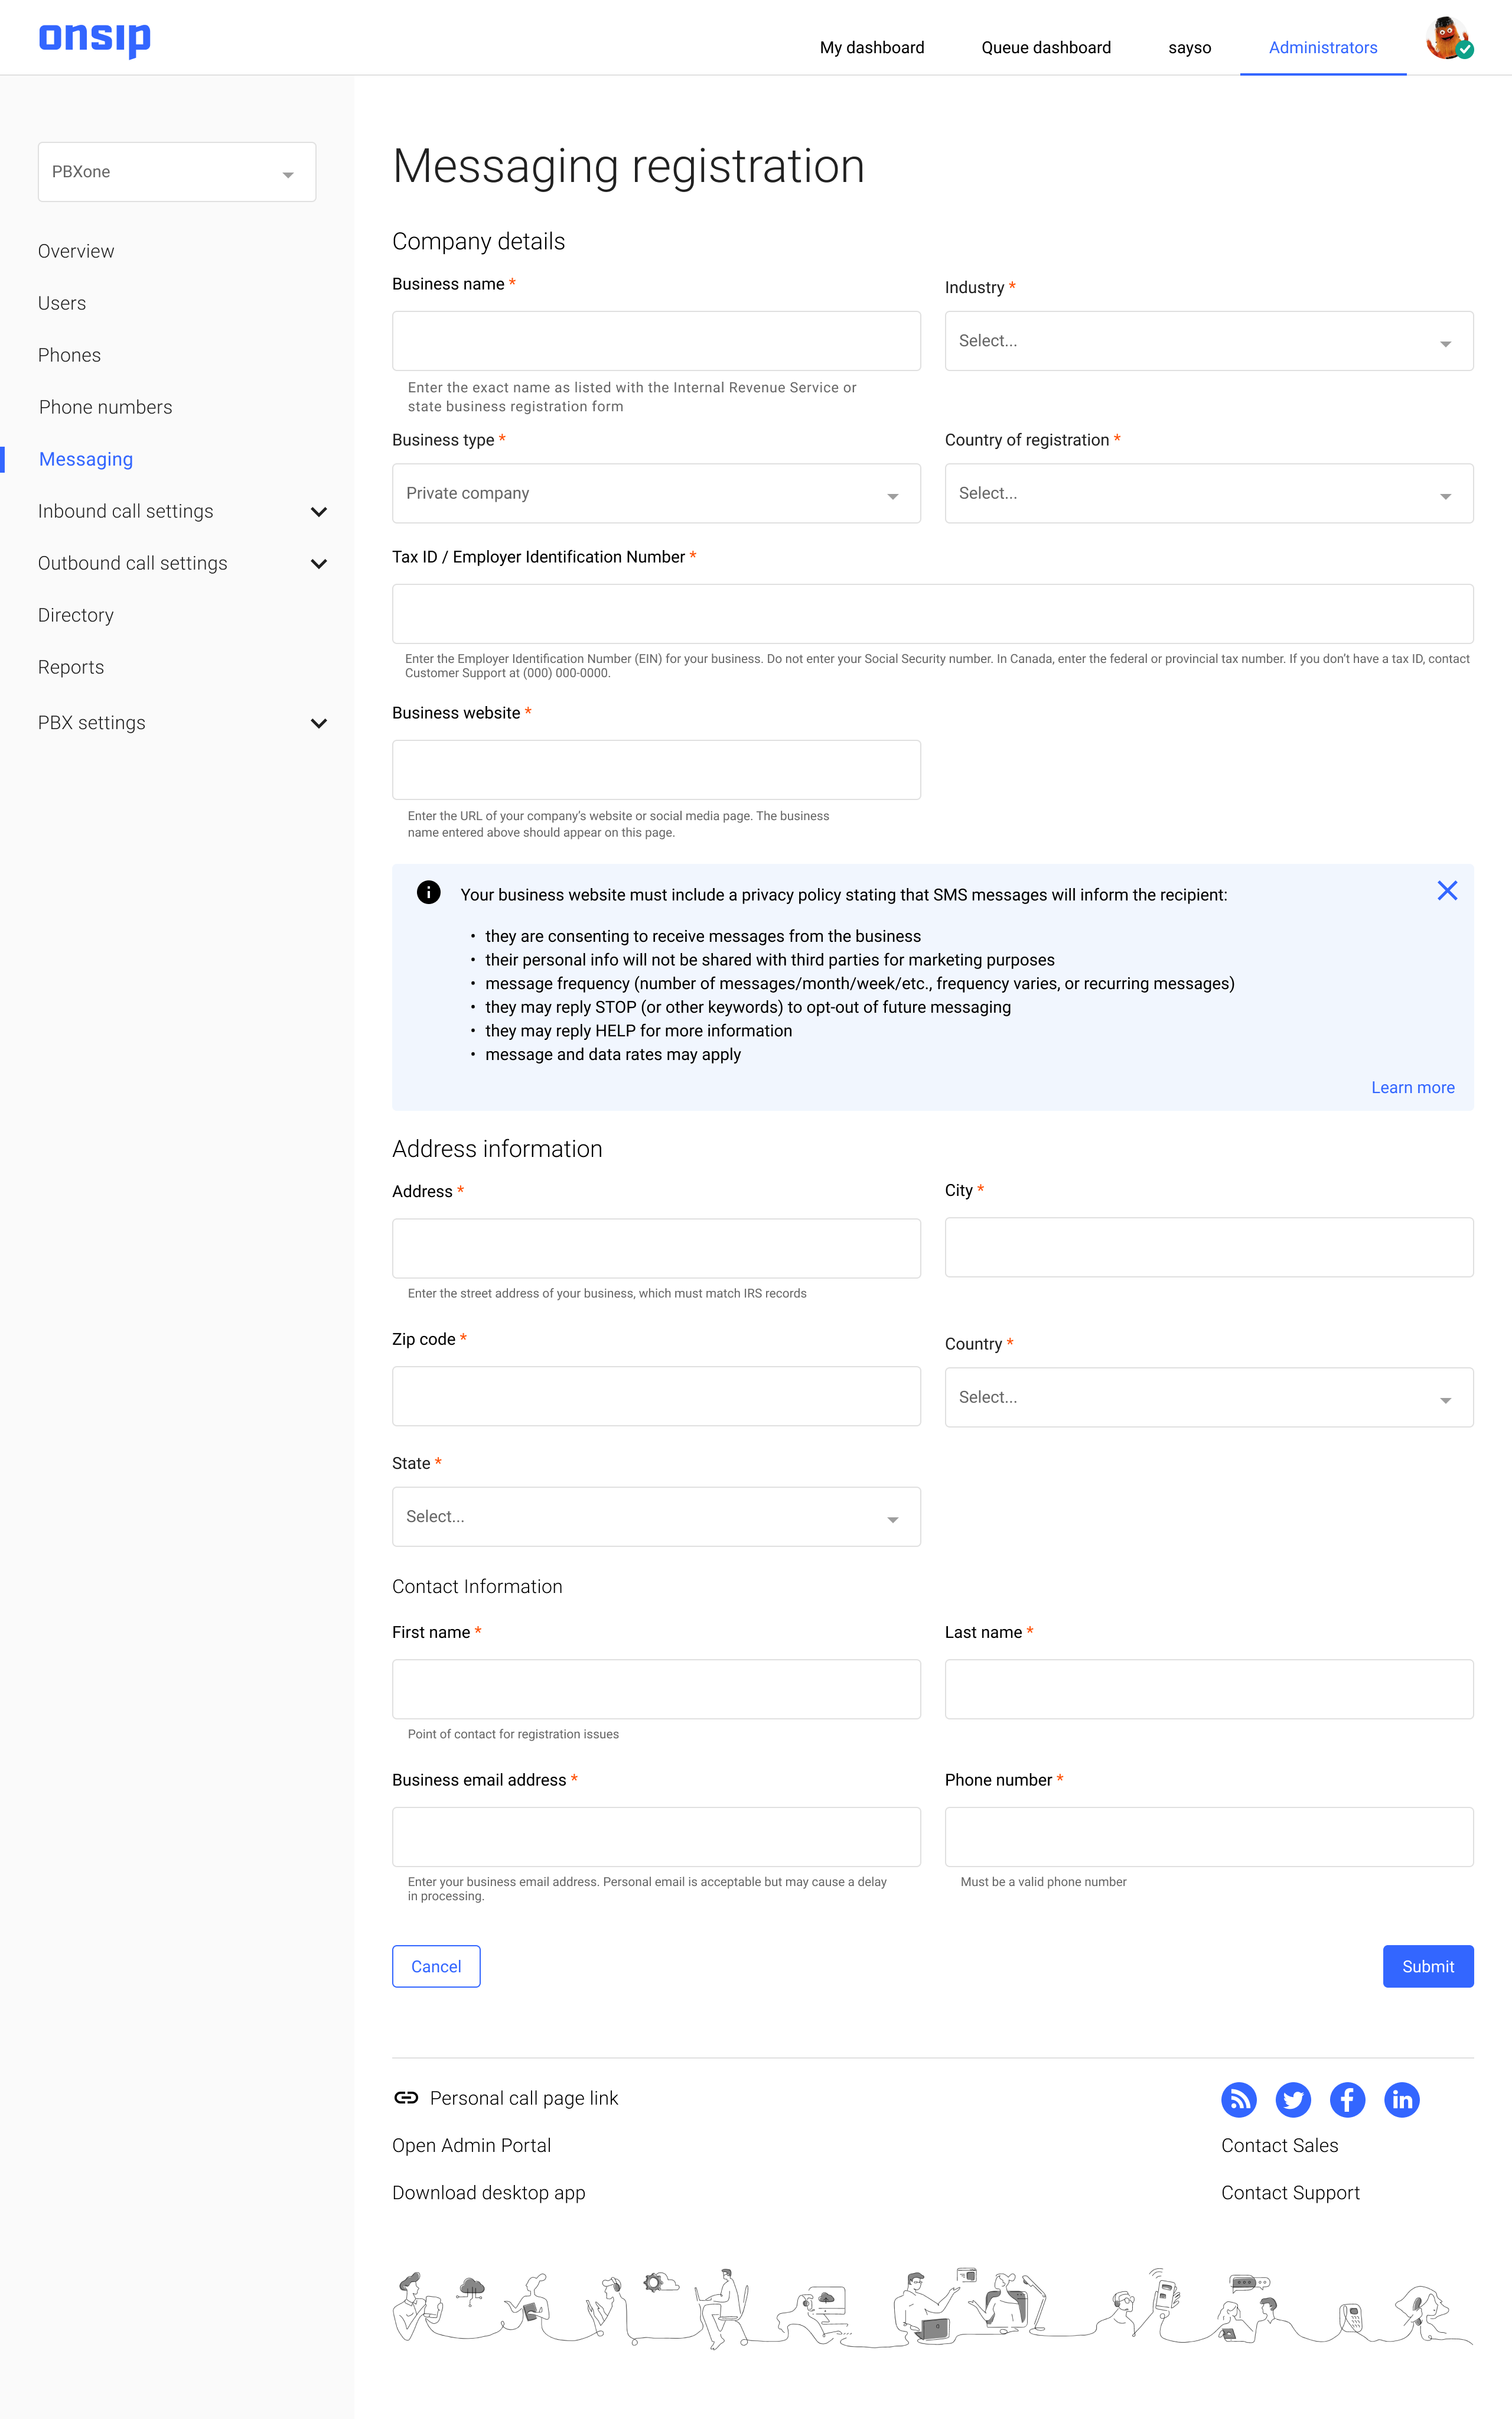Switch to the Queue dashboard
Viewport: 1512px width, 2419px height.
(1045, 47)
